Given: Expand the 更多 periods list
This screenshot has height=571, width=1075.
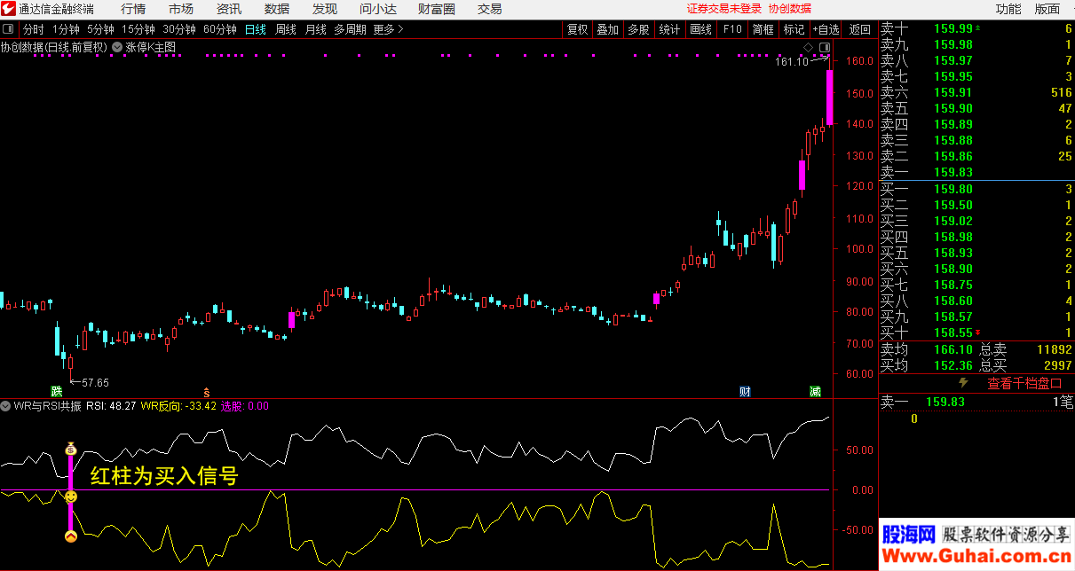Looking at the screenshot, I should [x=388, y=29].
